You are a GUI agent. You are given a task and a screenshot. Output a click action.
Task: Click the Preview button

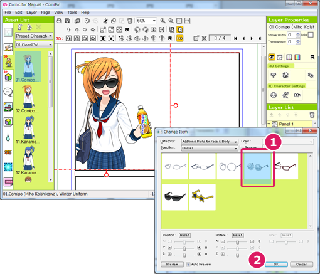[172, 265]
